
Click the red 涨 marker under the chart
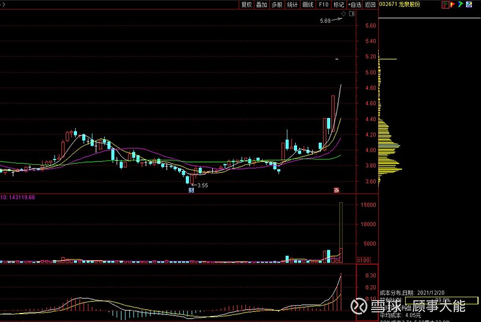click(337, 190)
